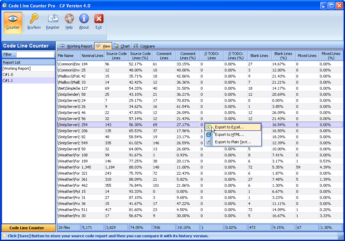Choose Export to HTML menu entry

coord(233,134)
